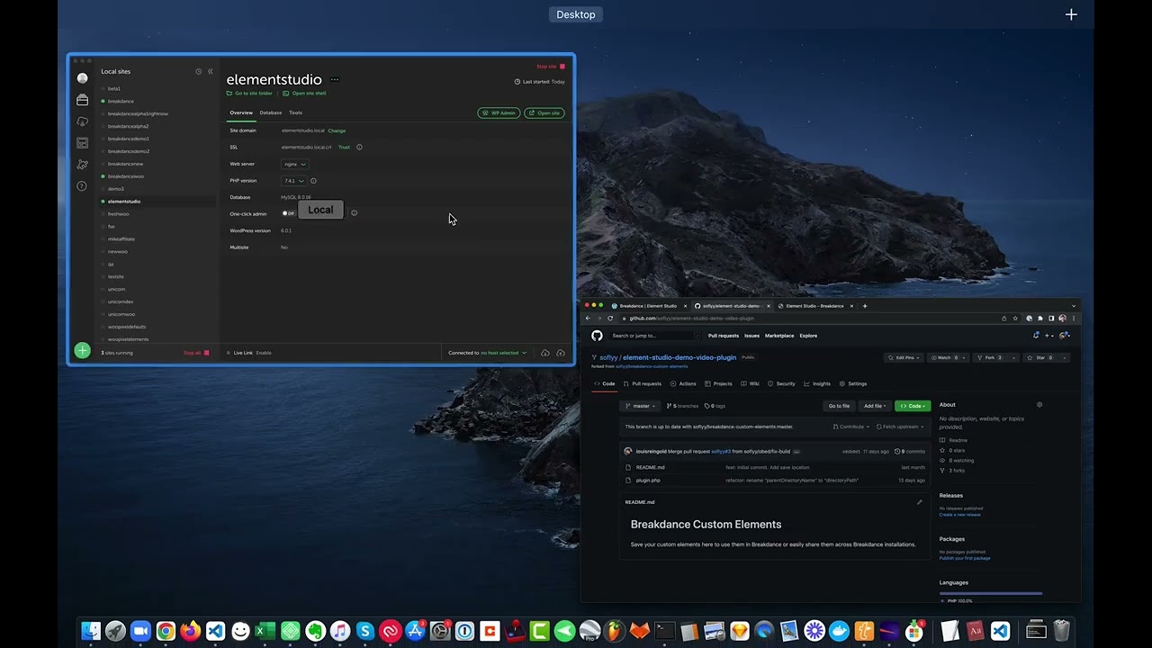This screenshot has height=648, width=1152.
Task: Select breakdance site in Local list
Action: [x=121, y=102]
